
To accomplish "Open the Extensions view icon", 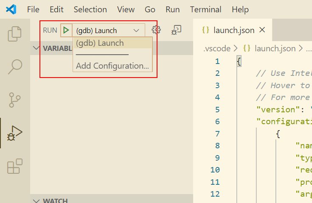I will click(15, 167).
